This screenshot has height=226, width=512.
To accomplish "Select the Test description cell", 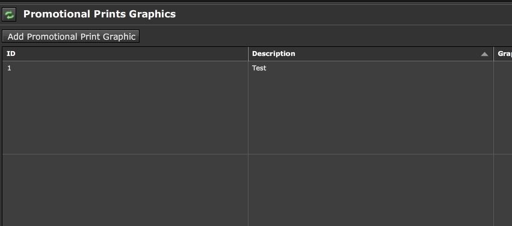I will (x=371, y=108).
